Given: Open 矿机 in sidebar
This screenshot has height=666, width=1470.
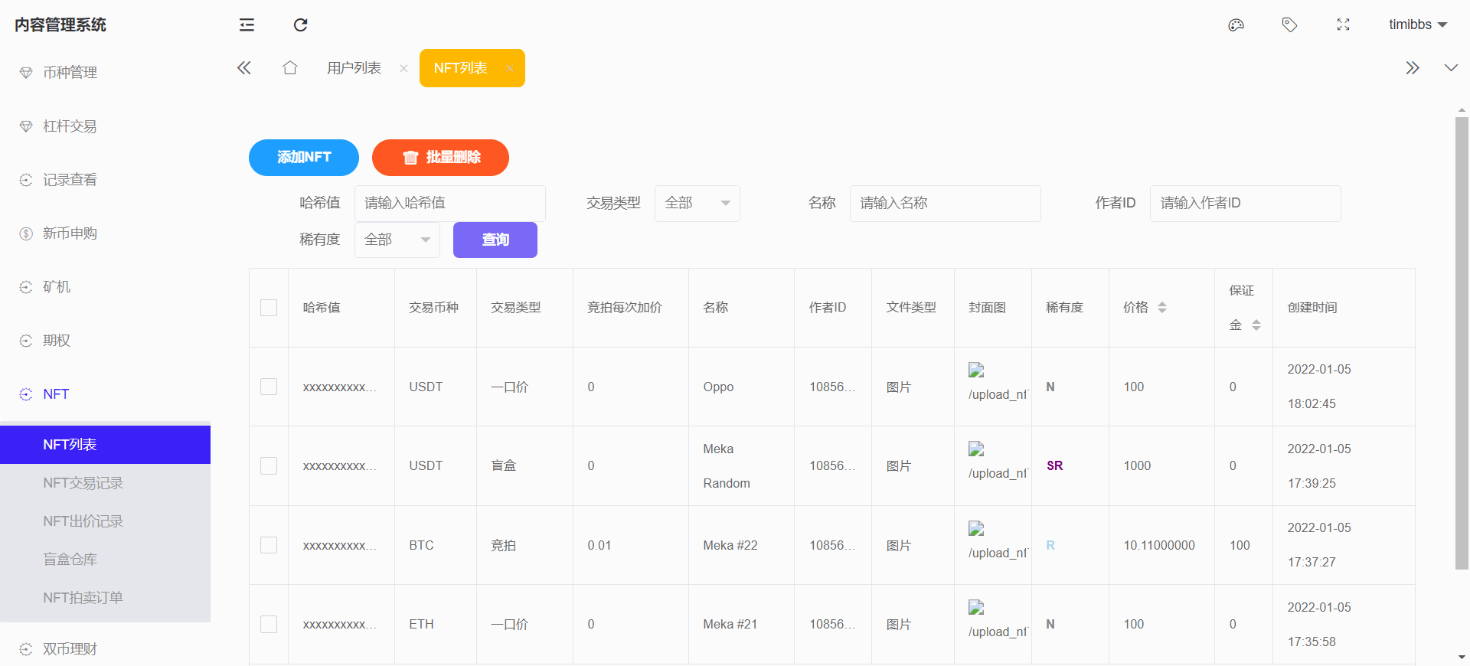Looking at the screenshot, I should click(106, 287).
